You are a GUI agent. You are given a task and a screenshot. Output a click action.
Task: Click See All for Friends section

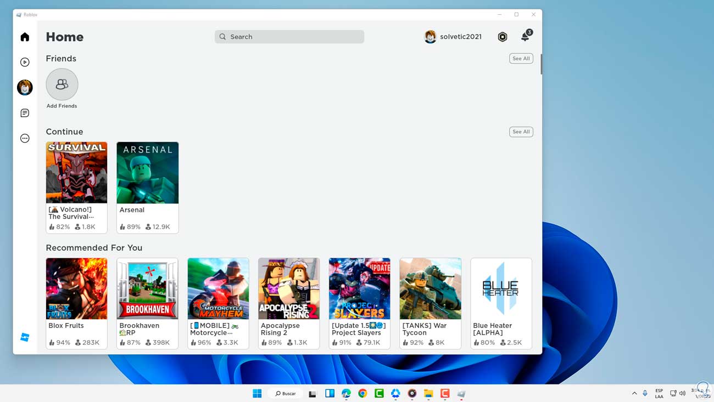521,59
